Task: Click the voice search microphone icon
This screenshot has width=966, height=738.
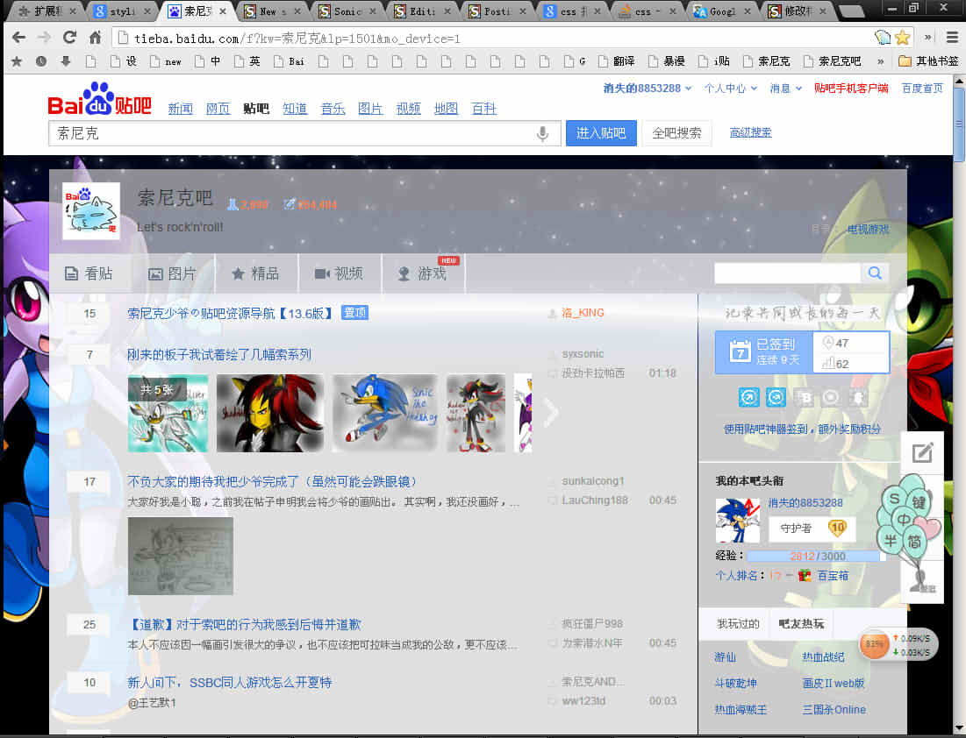Action: click(543, 133)
